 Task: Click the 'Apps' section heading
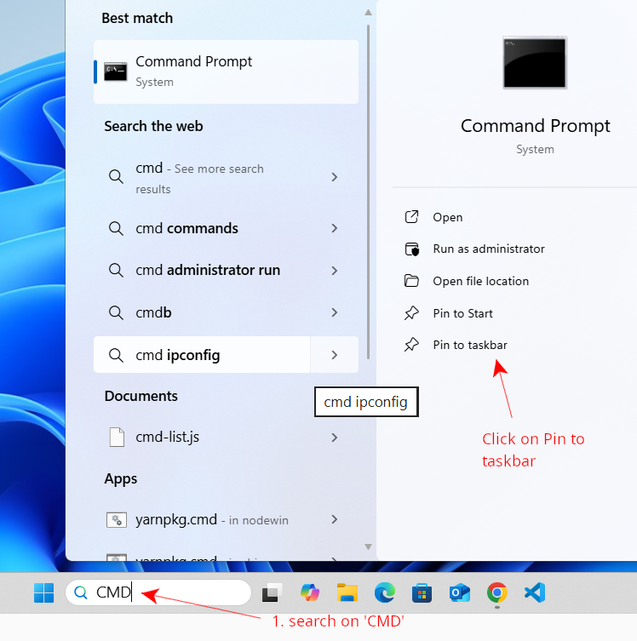coord(121,478)
